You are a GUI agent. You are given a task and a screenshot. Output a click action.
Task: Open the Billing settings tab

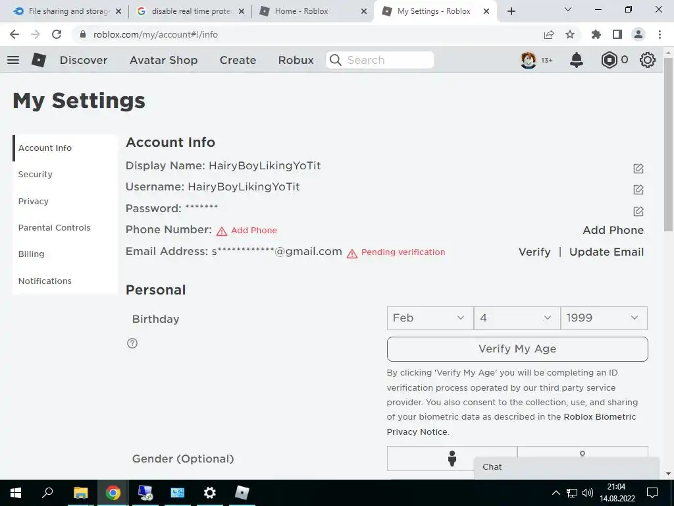click(x=65, y=254)
